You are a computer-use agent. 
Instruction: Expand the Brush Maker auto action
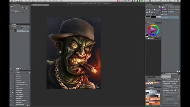[x=15, y=92]
